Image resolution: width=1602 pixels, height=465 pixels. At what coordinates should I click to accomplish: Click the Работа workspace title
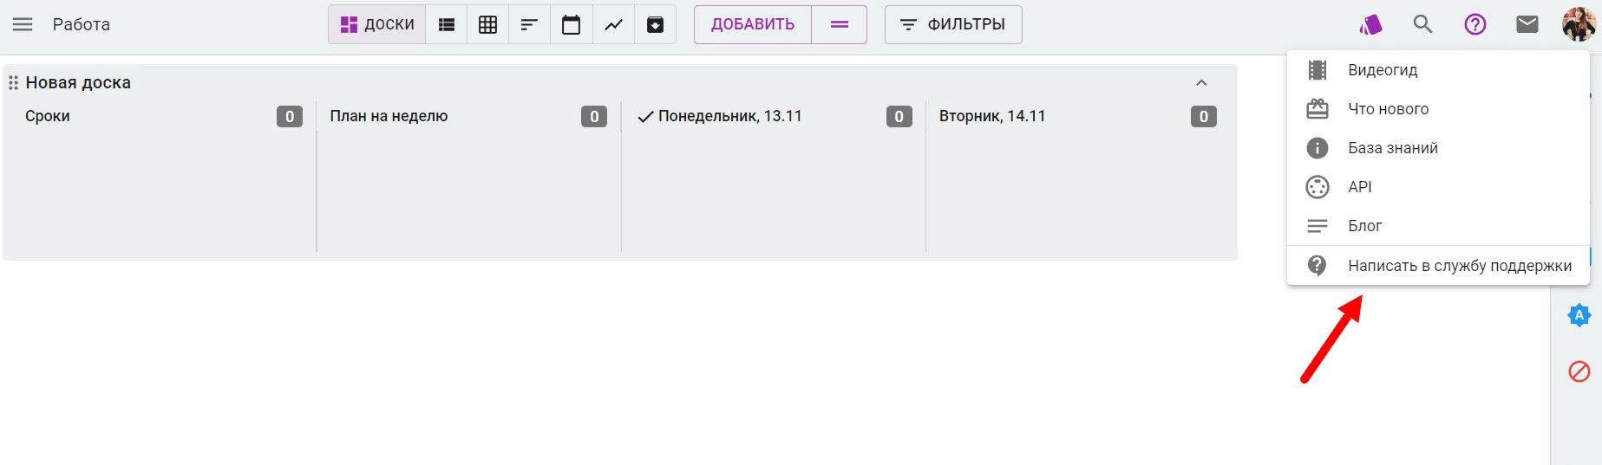click(x=82, y=24)
